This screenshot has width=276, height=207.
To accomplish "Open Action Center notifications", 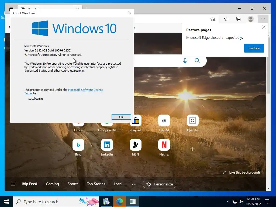I will pyautogui.click(x=267, y=202).
